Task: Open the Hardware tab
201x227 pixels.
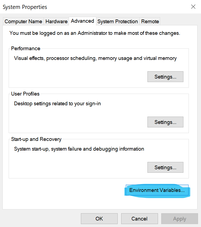Action: pyautogui.click(x=57, y=21)
